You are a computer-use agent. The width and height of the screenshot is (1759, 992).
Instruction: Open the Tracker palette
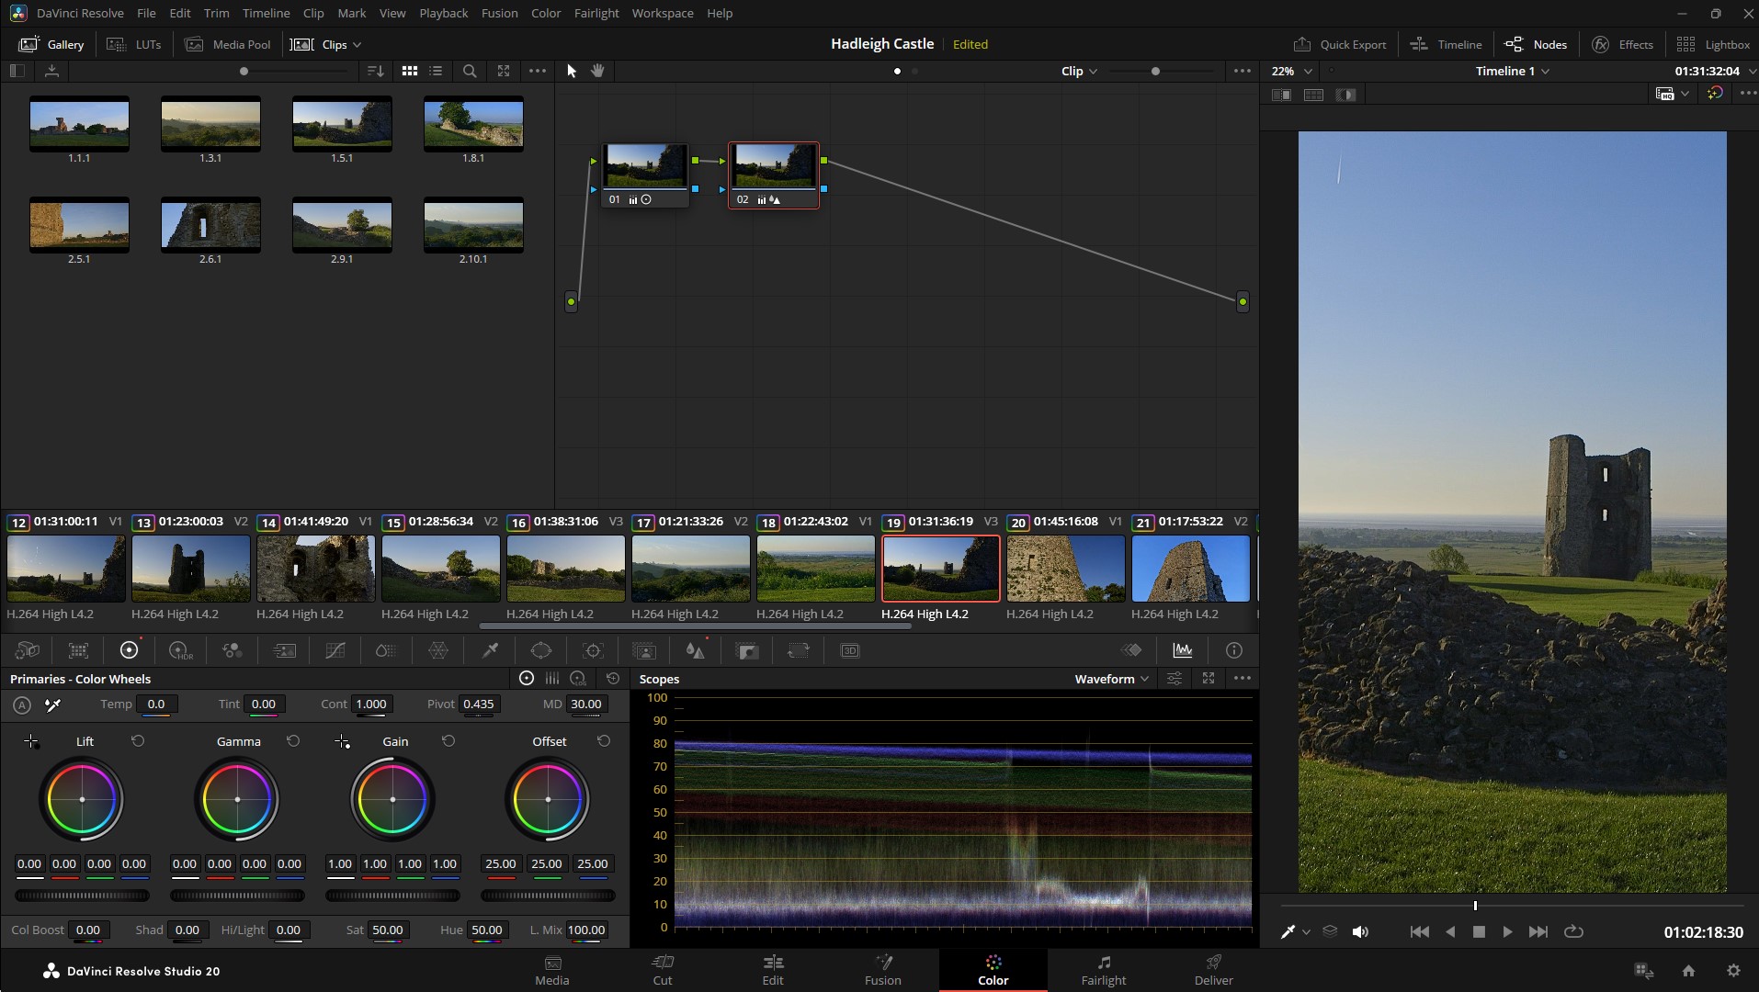click(x=593, y=650)
